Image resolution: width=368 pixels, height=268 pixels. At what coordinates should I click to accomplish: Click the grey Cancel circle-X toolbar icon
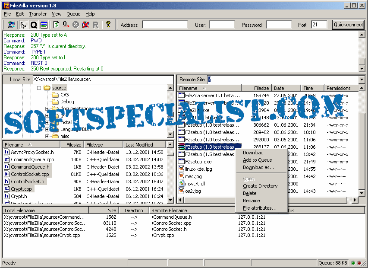(x=76, y=25)
